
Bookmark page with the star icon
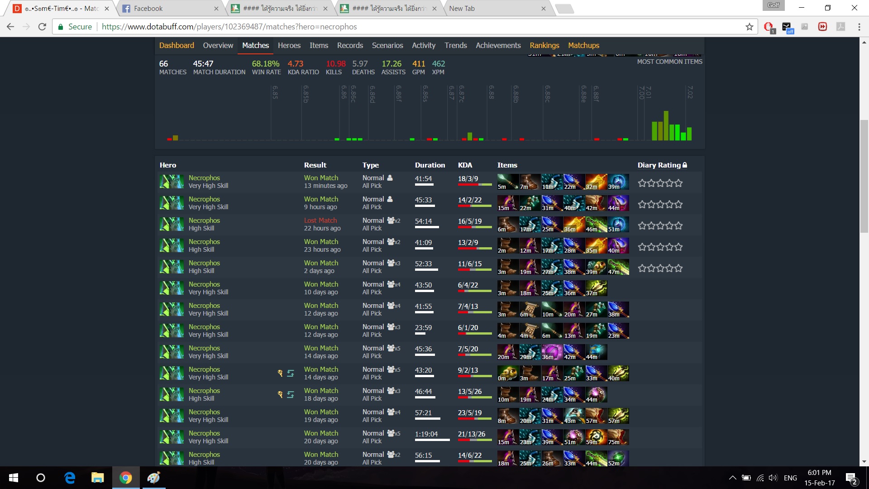(749, 27)
